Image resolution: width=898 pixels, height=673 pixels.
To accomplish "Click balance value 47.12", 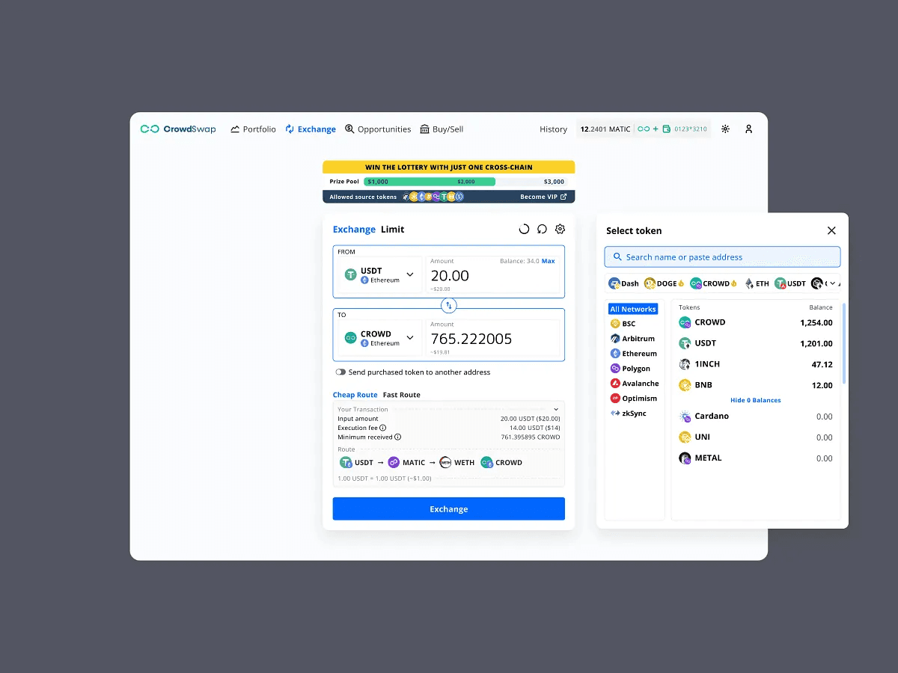I will click(822, 365).
